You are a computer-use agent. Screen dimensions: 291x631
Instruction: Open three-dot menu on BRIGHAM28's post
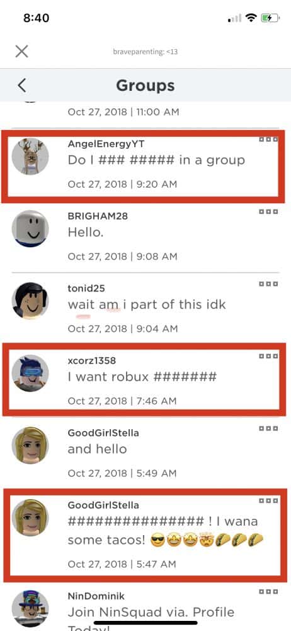[x=268, y=211]
